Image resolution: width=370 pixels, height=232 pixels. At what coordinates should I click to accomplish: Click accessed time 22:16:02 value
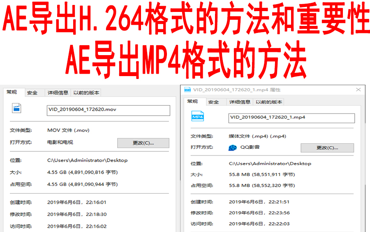click(77, 226)
